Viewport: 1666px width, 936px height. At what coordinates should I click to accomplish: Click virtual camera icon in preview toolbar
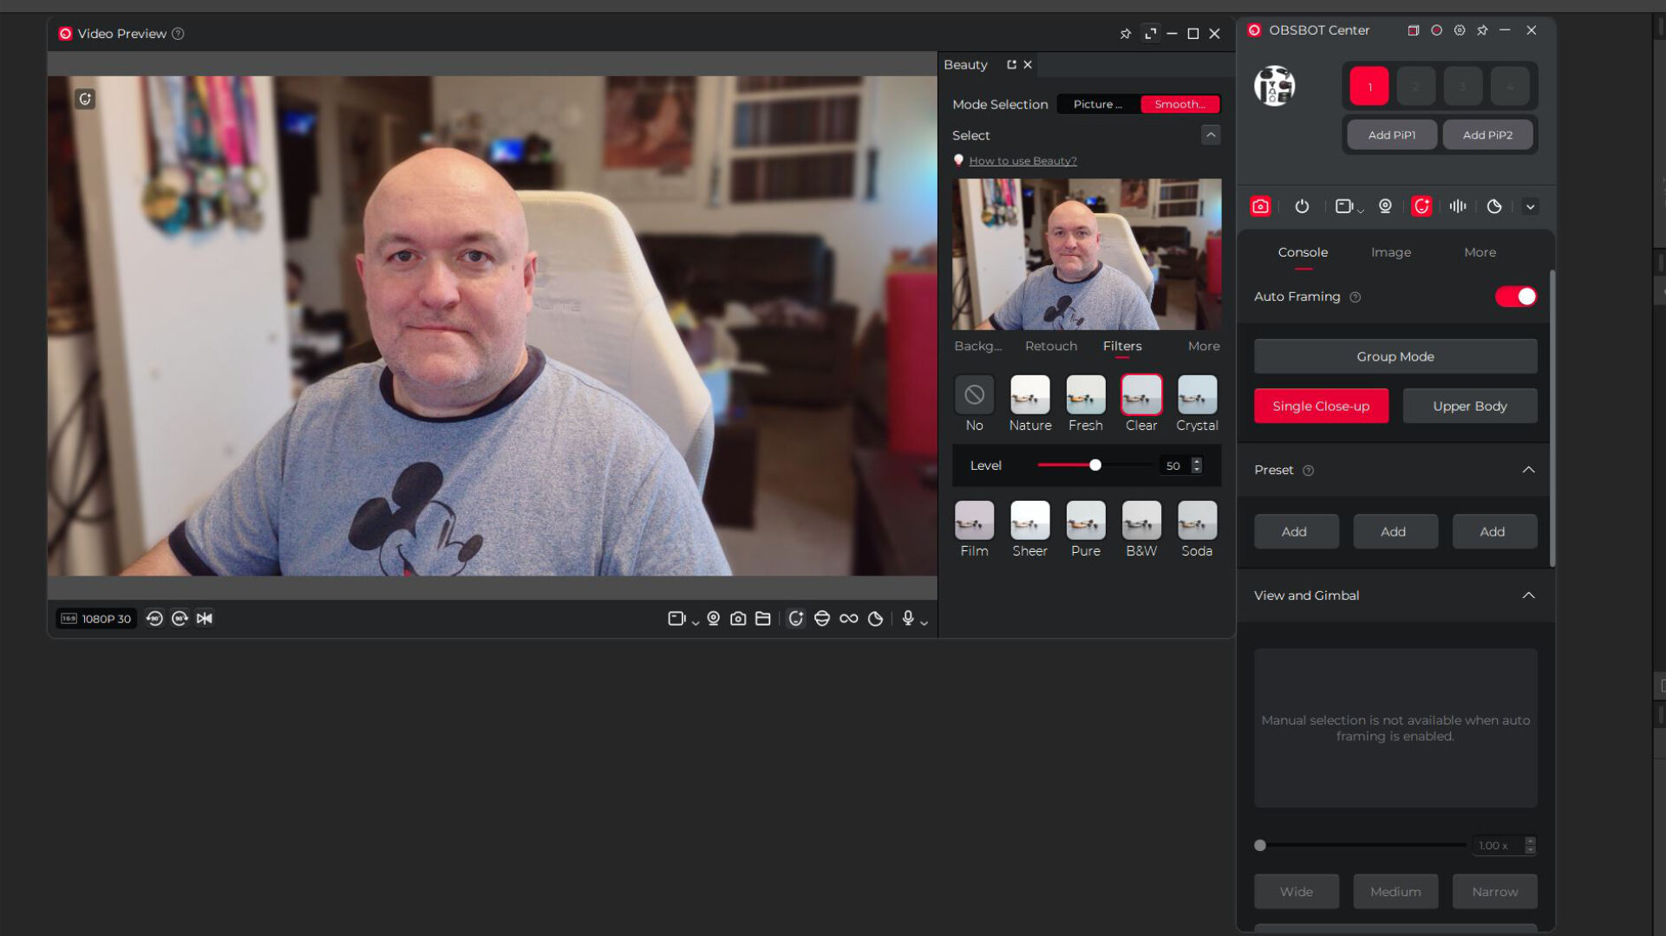click(713, 618)
